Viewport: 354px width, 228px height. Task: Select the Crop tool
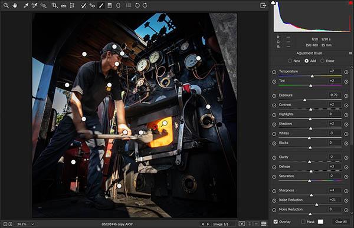pyautogui.click(x=54, y=5)
